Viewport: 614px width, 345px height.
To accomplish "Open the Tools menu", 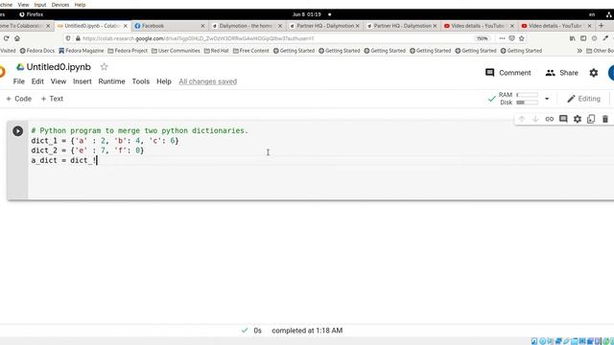I will [x=141, y=81].
